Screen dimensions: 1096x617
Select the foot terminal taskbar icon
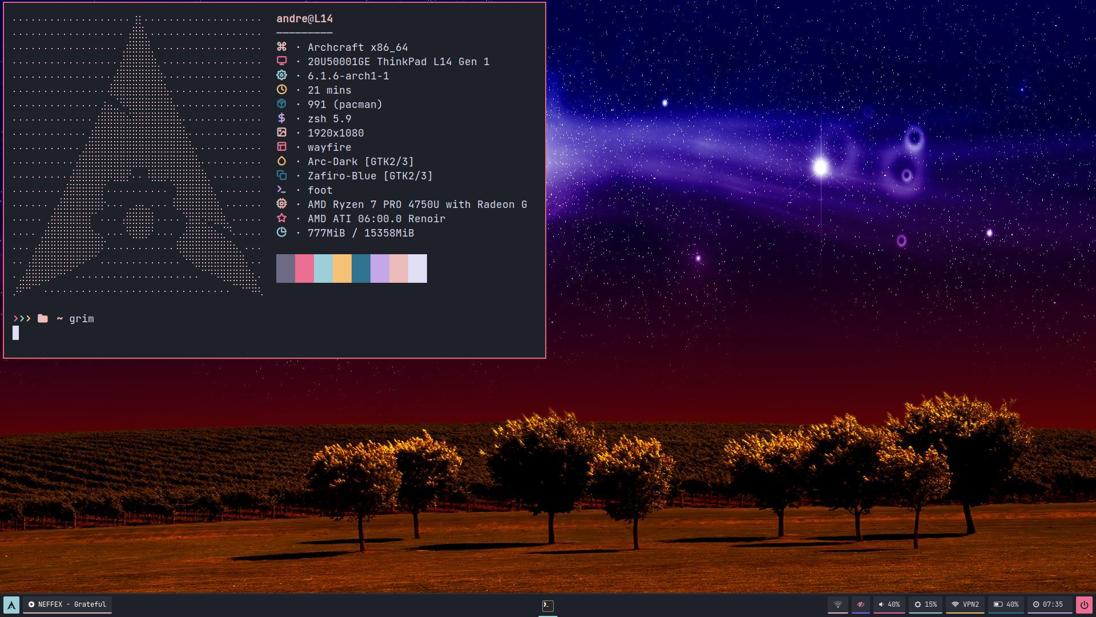(547, 605)
